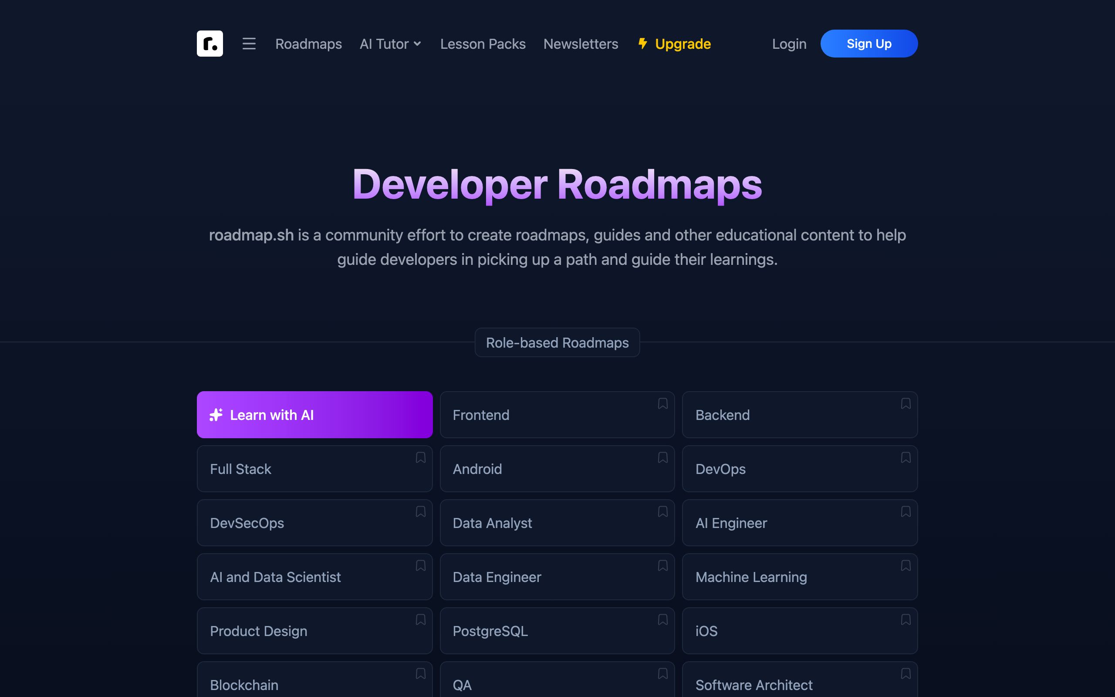
Task: Open the Android roadmap card
Action: coord(557,468)
